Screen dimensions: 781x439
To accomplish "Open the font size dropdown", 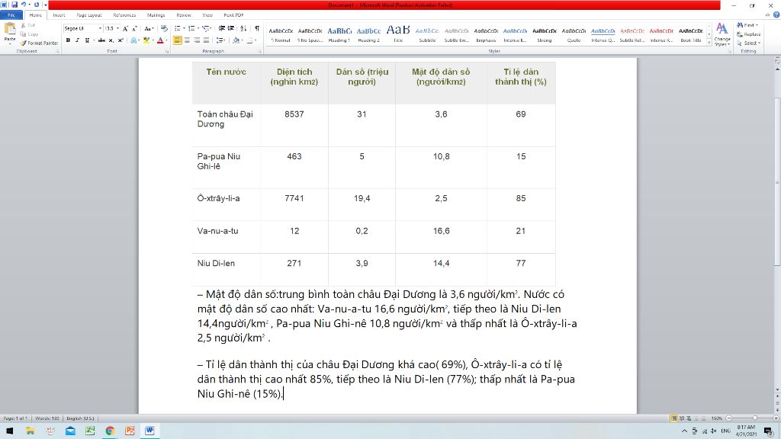I will click(117, 29).
